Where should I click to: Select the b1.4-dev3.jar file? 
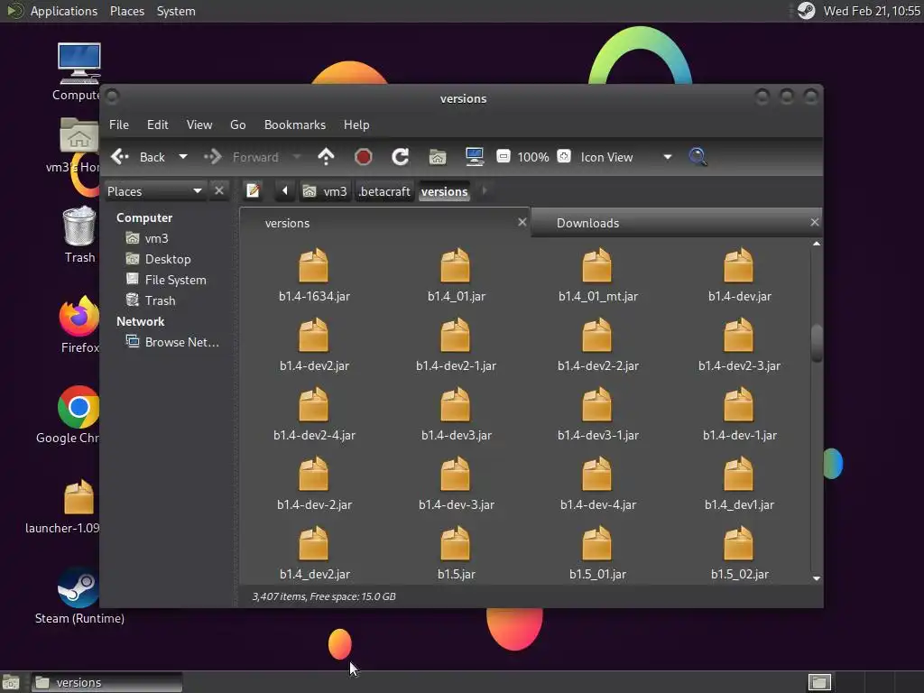tap(456, 415)
